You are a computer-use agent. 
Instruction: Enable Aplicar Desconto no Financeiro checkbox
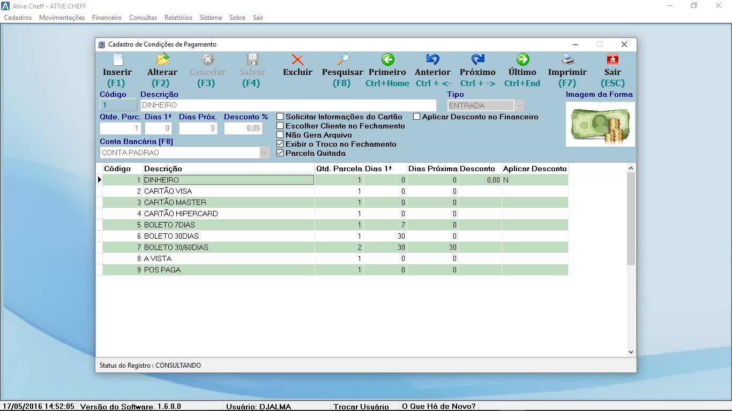[416, 117]
